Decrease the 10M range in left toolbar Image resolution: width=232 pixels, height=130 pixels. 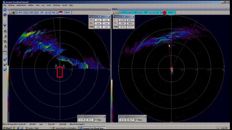pos(37,13)
